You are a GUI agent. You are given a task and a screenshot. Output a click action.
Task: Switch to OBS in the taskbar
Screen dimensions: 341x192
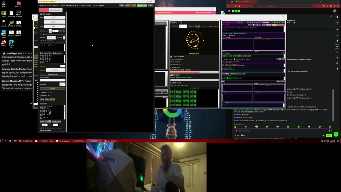[x=46, y=141]
